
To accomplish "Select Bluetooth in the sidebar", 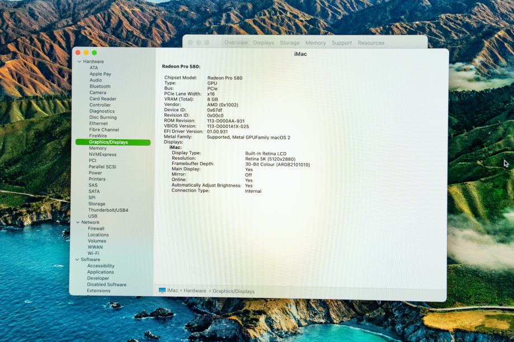I will (x=100, y=87).
